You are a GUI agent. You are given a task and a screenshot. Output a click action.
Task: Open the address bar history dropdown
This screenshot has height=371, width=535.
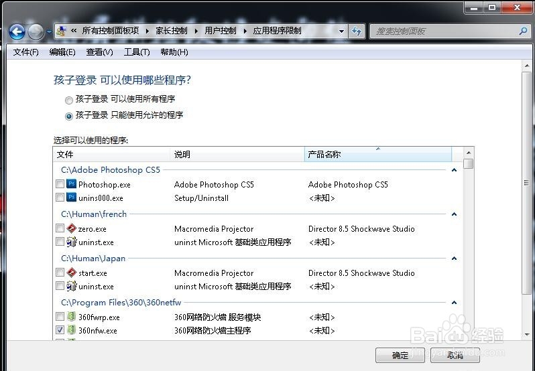pyautogui.click(x=341, y=31)
